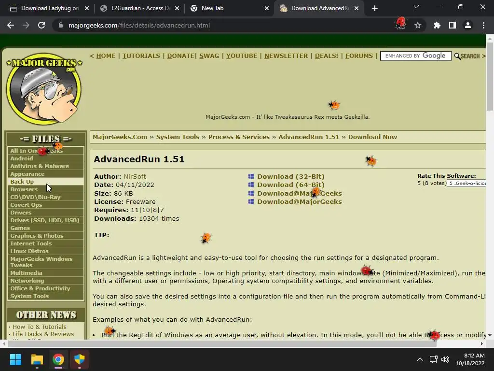This screenshot has width=494, height=371.
Task: Open the Antivirus & Malware category
Action: click(x=46, y=166)
